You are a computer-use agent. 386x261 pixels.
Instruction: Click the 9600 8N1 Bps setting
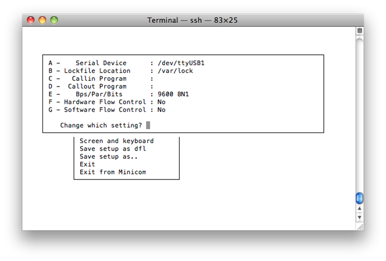click(x=173, y=94)
